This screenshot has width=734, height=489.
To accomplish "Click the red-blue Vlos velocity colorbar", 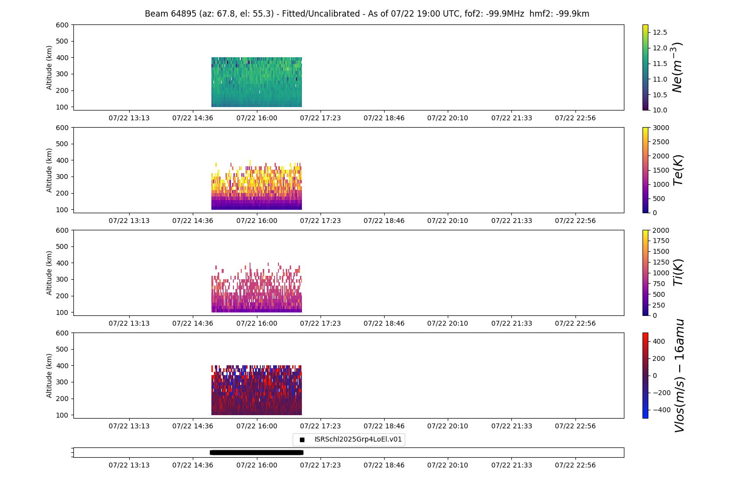I will click(x=645, y=376).
